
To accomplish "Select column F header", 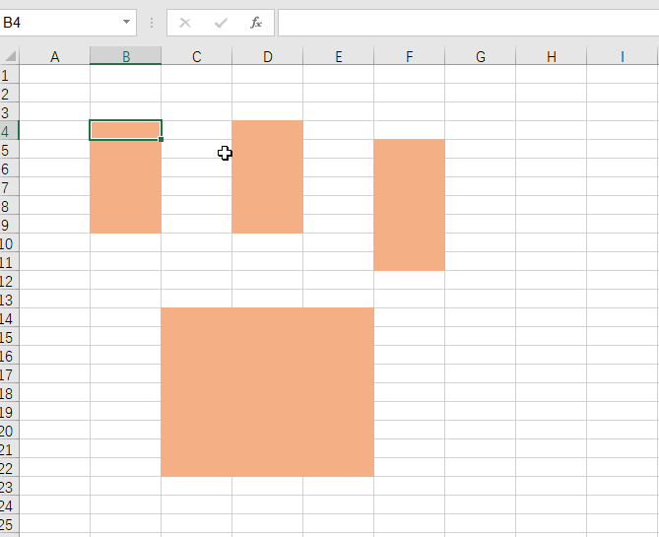I will point(410,56).
